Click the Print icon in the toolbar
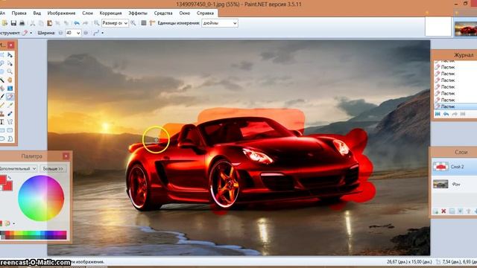 [22, 23]
